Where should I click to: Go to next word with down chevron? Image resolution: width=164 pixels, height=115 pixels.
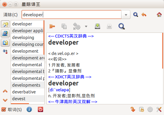tap(5, 100)
